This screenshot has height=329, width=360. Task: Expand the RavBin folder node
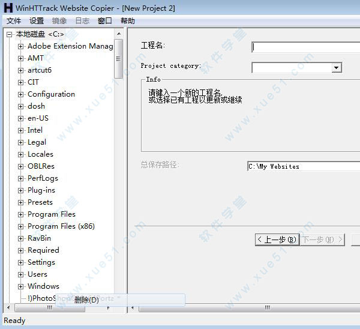[20, 238]
